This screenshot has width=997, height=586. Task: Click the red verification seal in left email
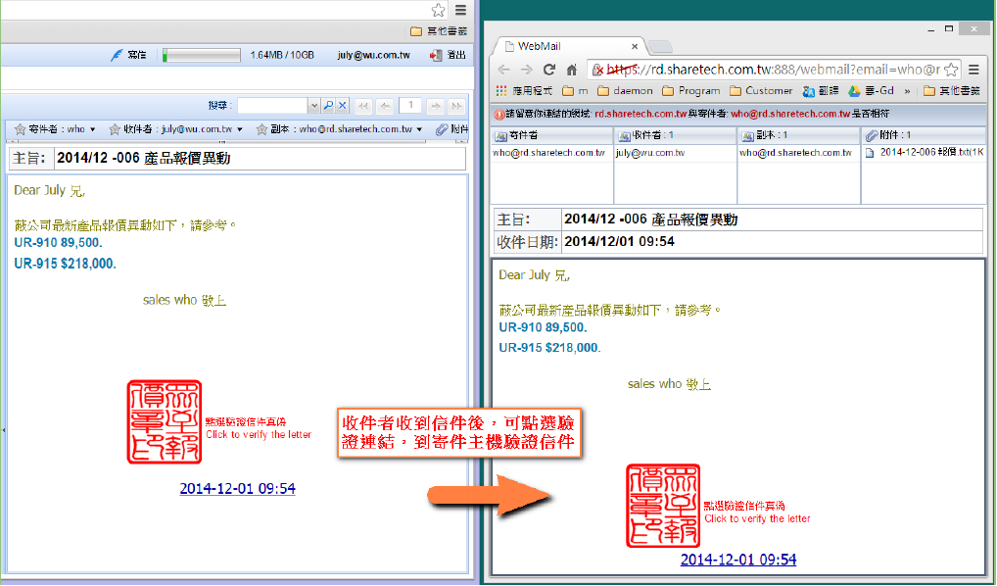click(164, 421)
